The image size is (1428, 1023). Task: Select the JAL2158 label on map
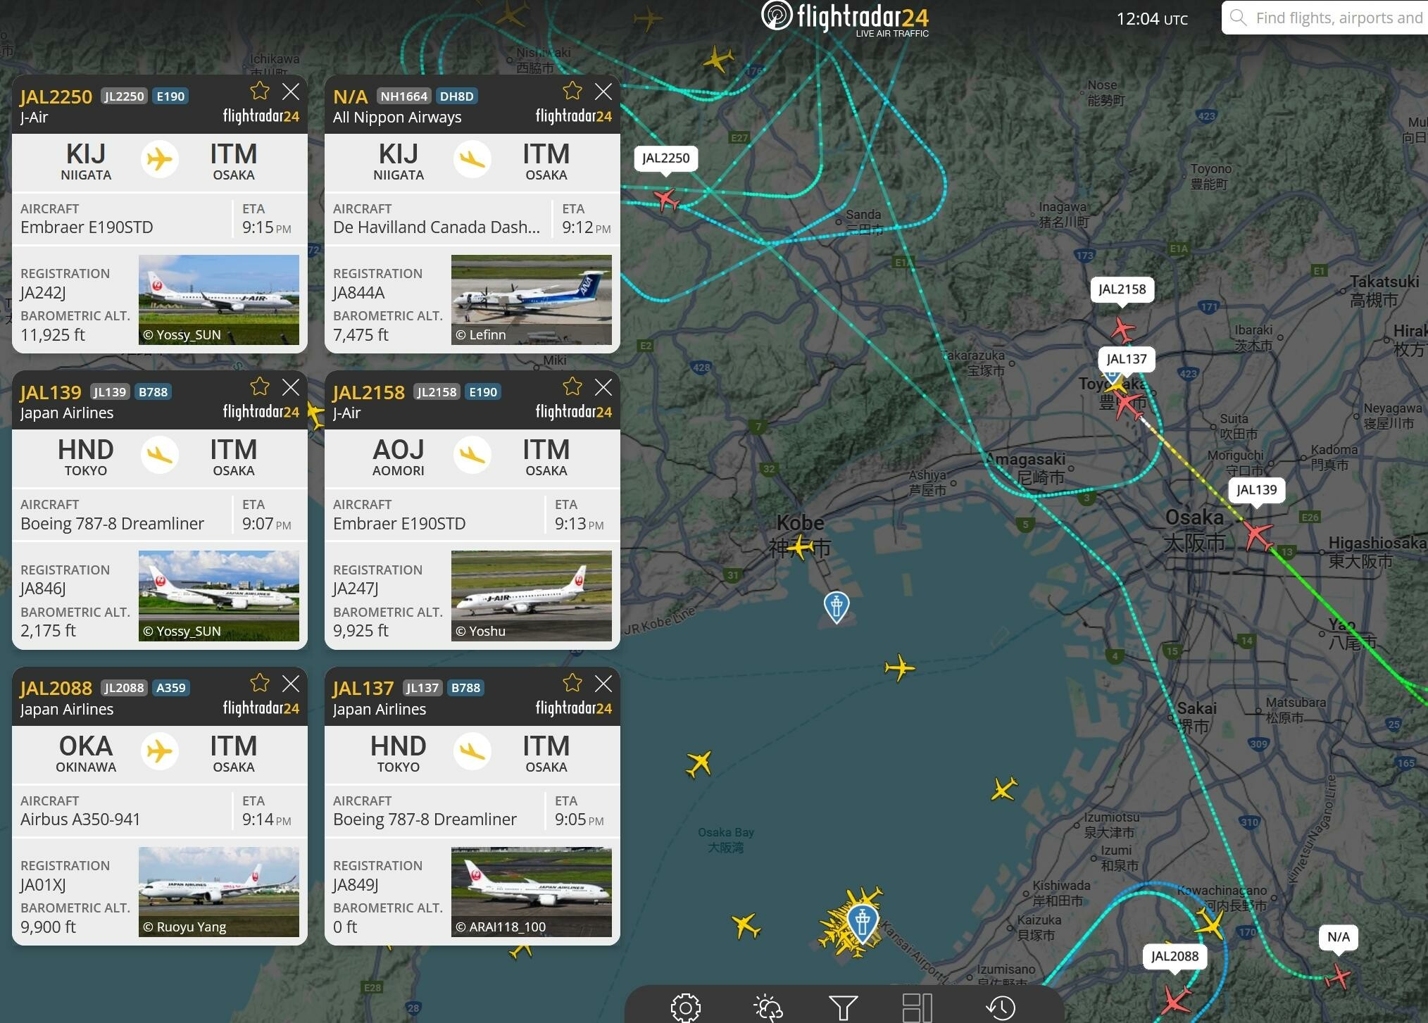(x=1122, y=289)
